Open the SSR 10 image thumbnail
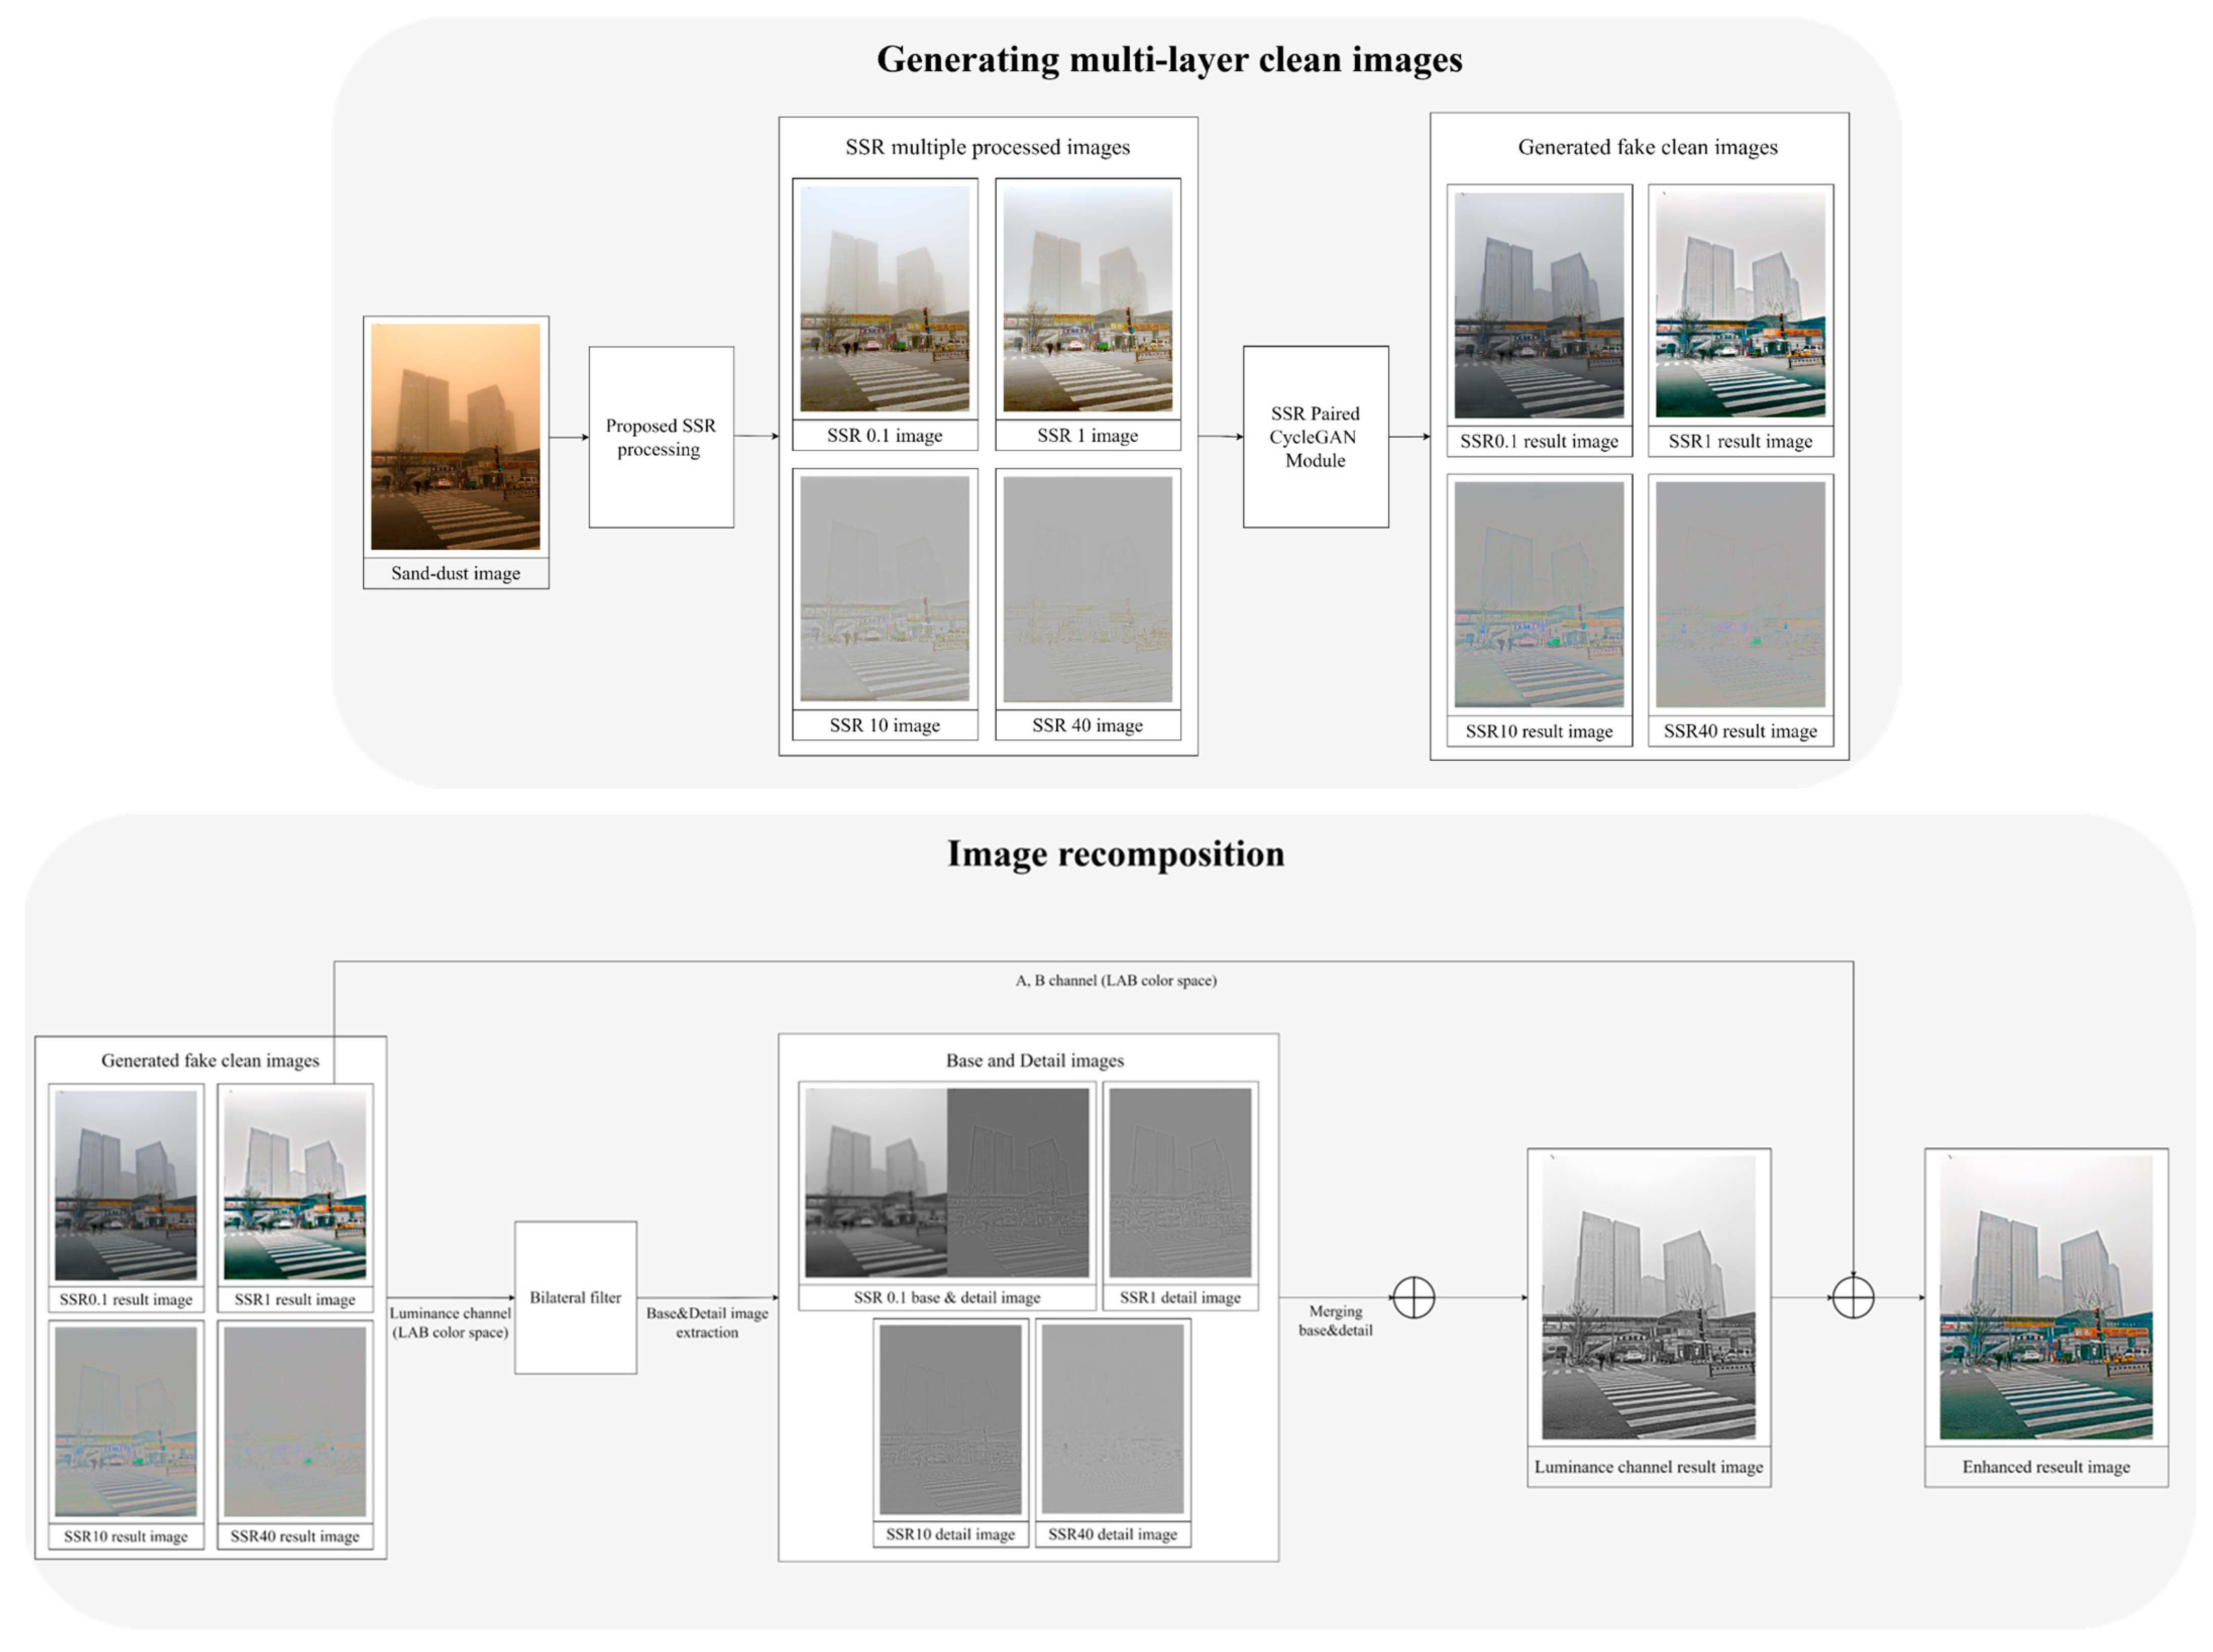Viewport: 2213px width, 1652px height. [x=884, y=588]
